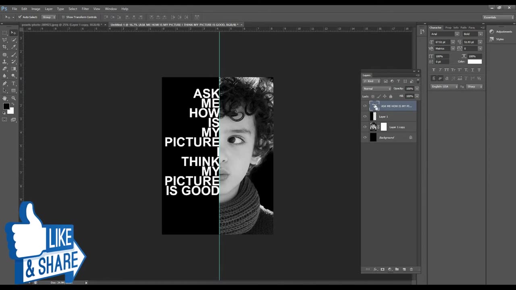Toggle Quick Mask mode
The height and width of the screenshot is (290, 516).
click(4, 120)
